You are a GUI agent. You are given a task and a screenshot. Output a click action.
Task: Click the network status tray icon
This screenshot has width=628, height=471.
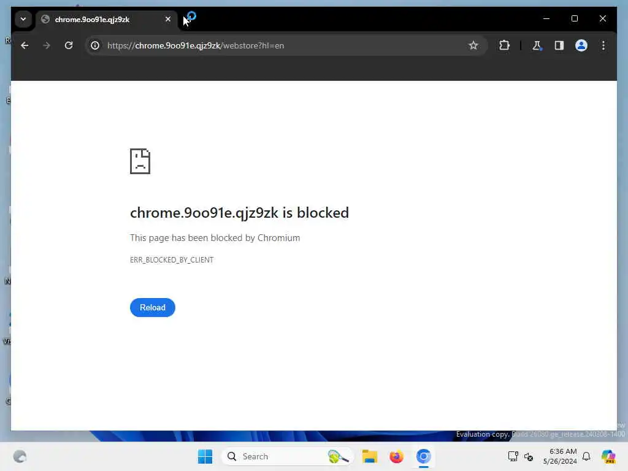[x=513, y=456]
